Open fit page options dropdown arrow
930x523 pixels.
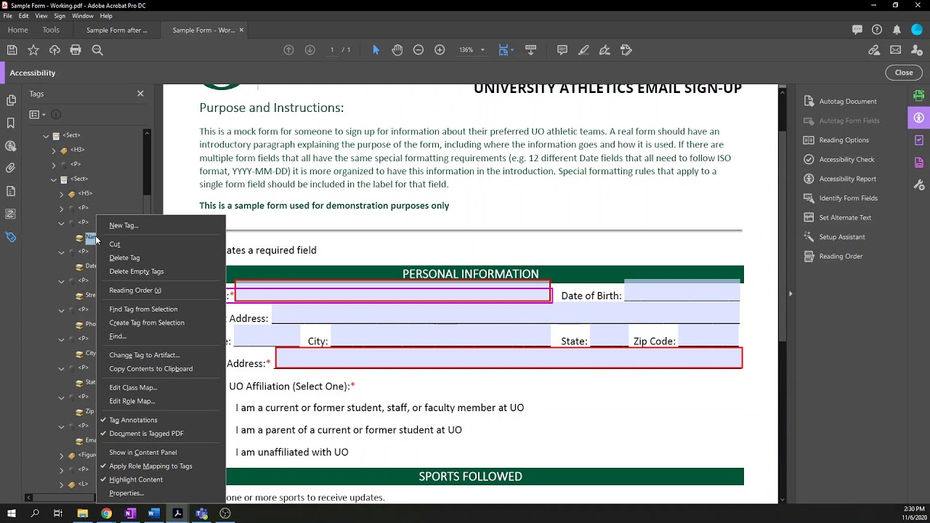coord(512,50)
